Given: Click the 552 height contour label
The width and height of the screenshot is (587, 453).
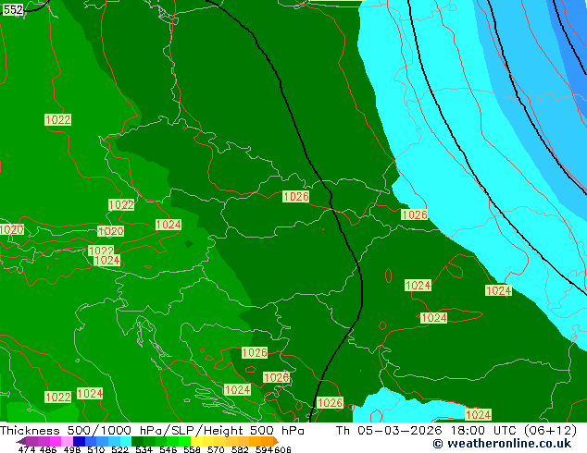Looking at the screenshot, I should coord(13,10).
